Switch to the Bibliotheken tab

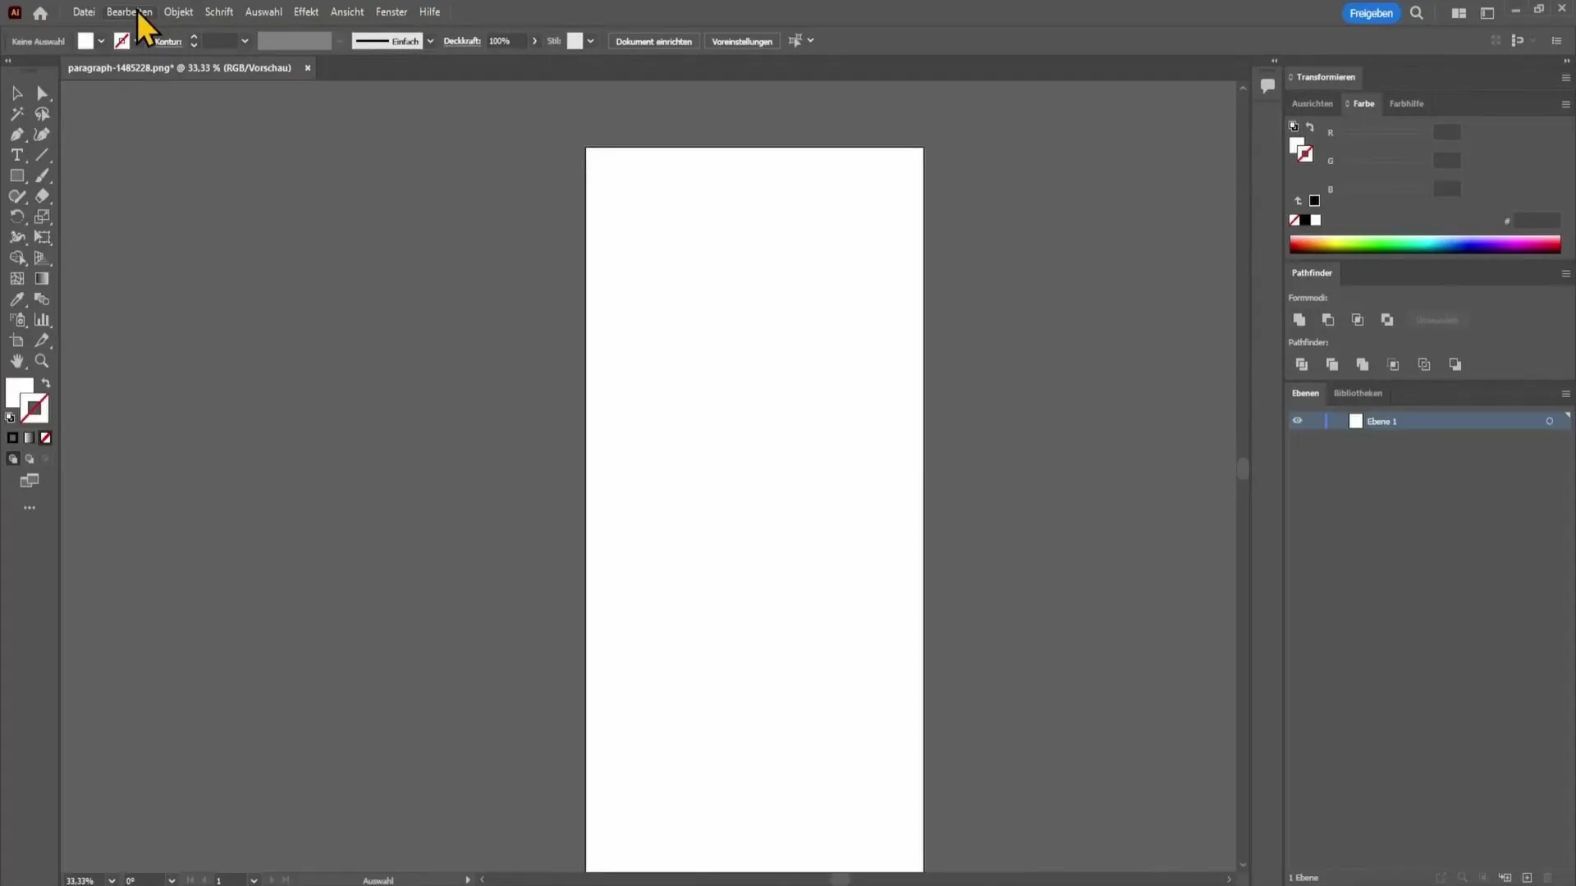click(x=1358, y=393)
